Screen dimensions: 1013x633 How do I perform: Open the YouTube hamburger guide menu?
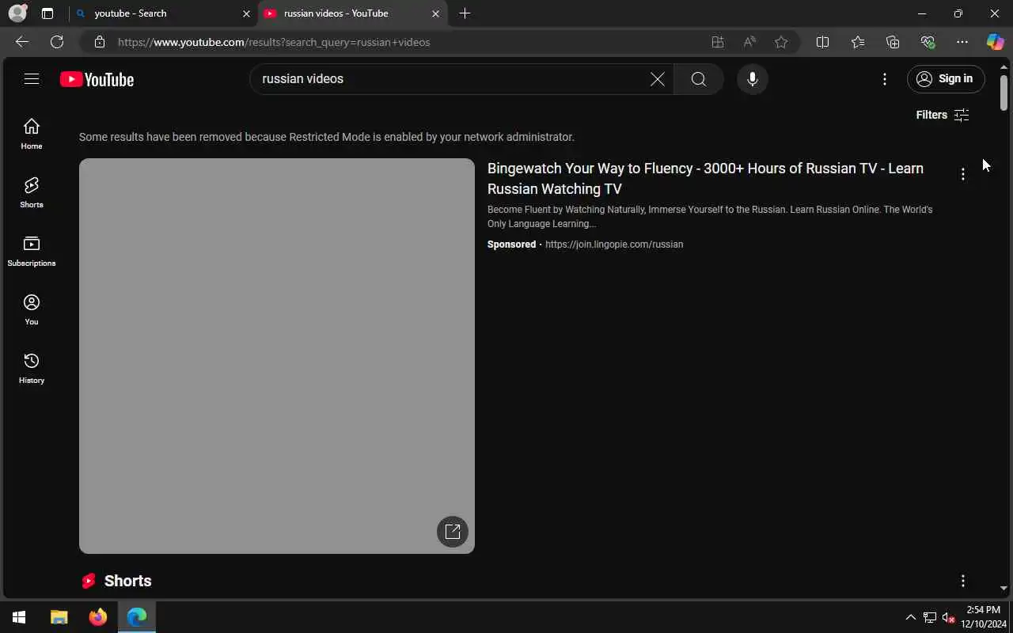click(32, 78)
